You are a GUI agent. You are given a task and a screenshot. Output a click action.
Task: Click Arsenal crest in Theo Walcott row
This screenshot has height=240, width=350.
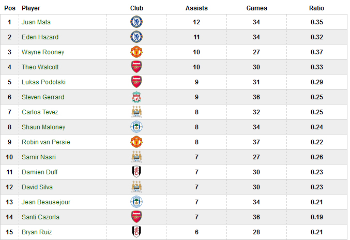(x=136, y=67)
